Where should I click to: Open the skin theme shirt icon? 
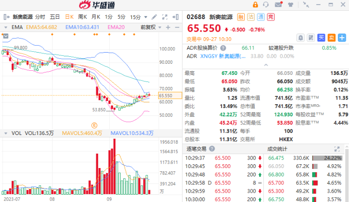point(290,5)
